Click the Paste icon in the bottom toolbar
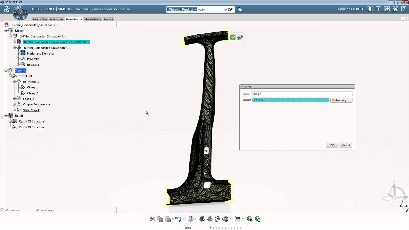409x230 pixels. tap(167, 219)
